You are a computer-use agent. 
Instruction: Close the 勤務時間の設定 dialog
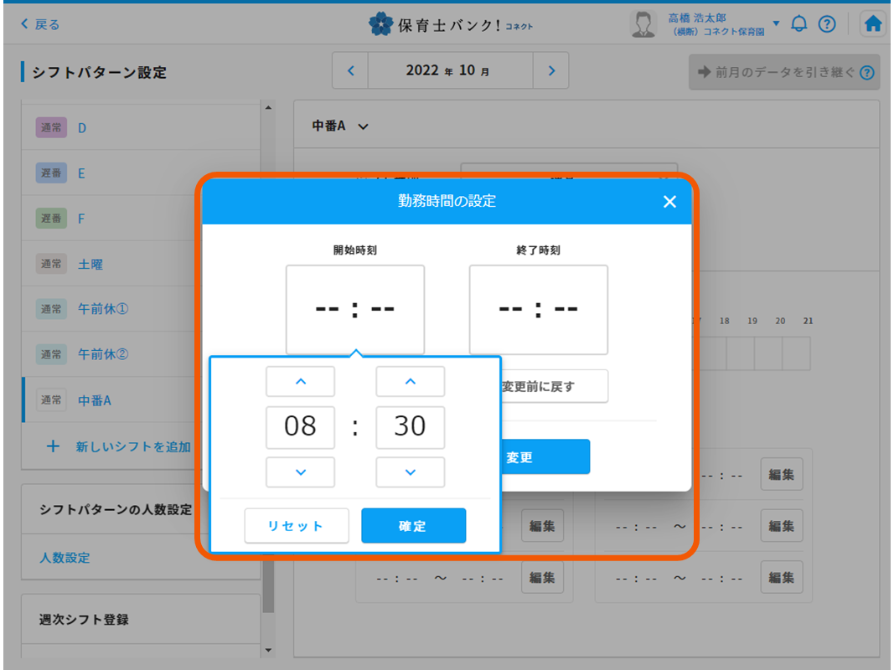click(669, 202)
